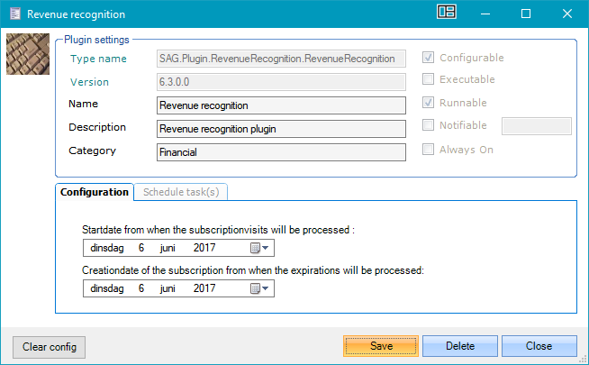Open calendar icon for Startdate picker
The width and height of the screenshot is (589, 365).
tap(255, 248)
